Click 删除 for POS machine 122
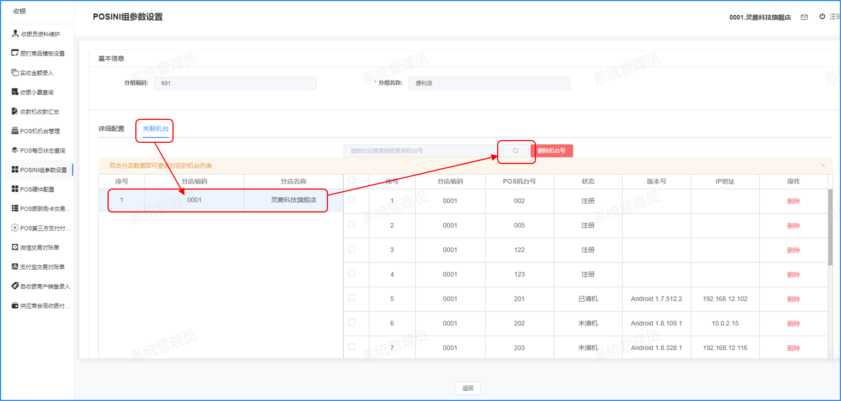Screen dimensions: 841x401 [794, 250]
